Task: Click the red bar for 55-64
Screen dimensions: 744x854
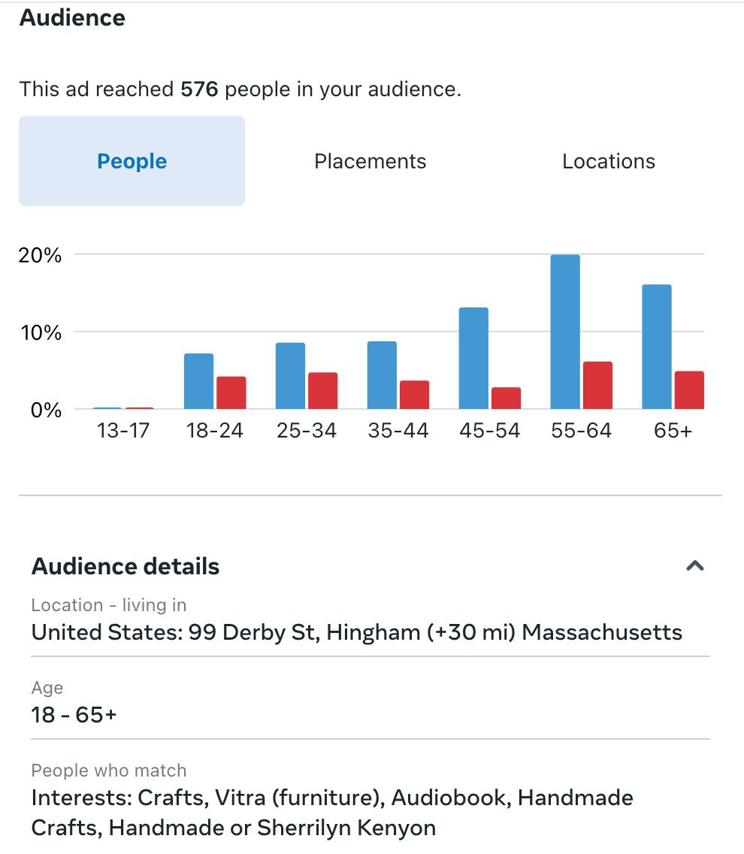Action: tap(597, 386)
